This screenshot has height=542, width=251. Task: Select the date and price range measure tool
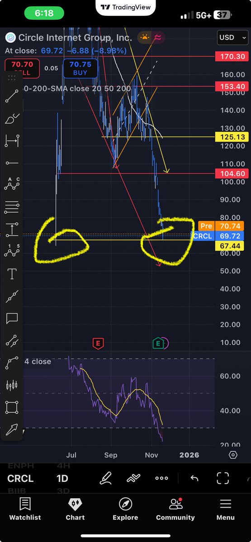12,140
